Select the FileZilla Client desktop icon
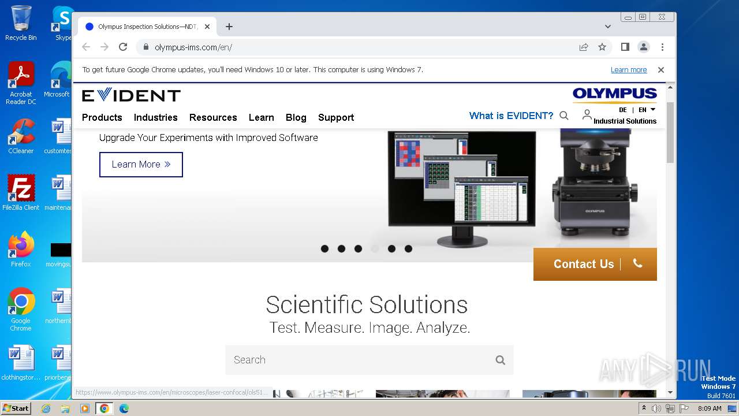The height and width of the screenshot is (416, 739). point(21,192)
